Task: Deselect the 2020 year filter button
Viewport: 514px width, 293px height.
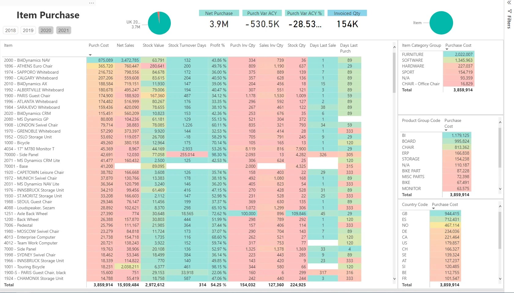Action: pos(46,30)
